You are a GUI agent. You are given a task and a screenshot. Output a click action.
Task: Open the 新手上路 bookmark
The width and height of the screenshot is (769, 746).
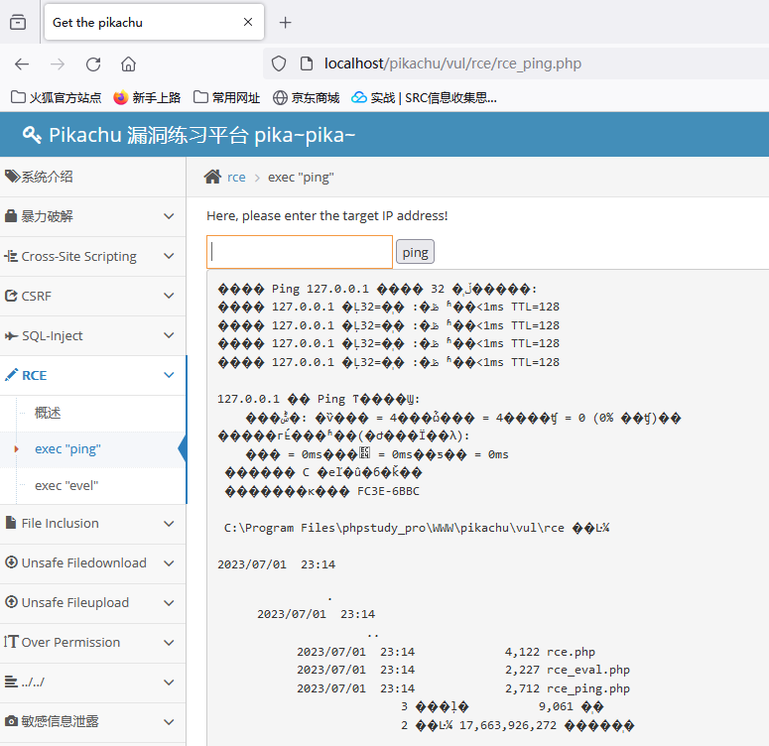click(x=147, y=97)
